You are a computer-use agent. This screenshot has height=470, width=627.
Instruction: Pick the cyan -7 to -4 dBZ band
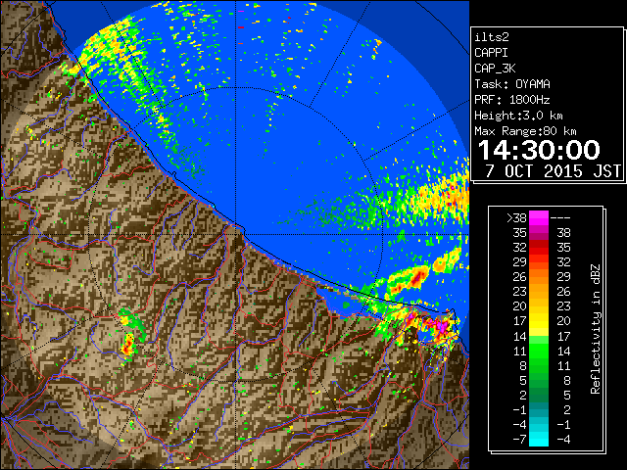click(539, 440)
